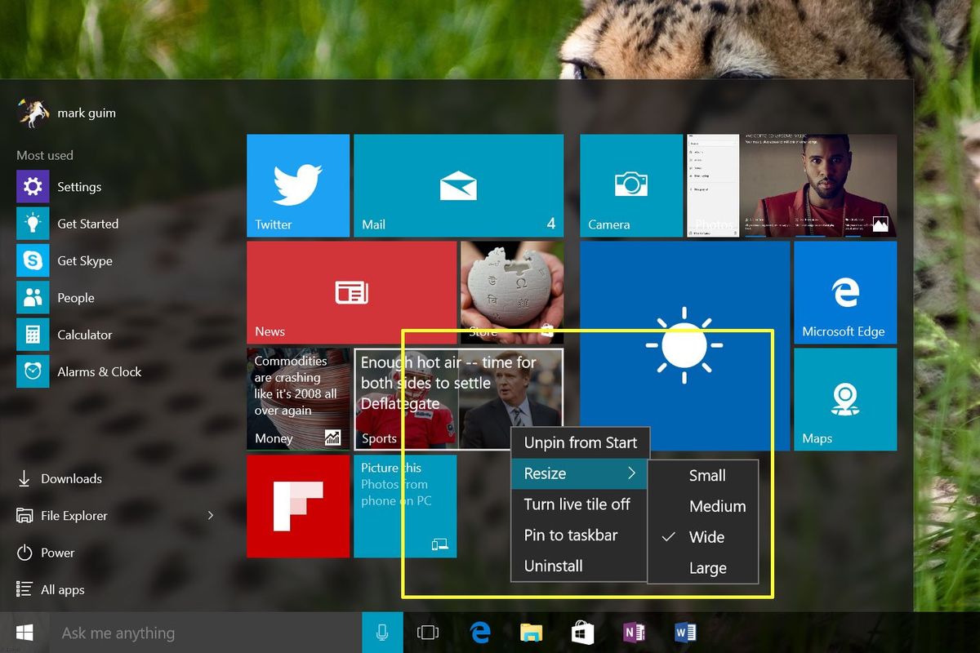Open the Camera app tile
Image resolution: width=980 pixels, height=653 pixels.
(630, 185)
